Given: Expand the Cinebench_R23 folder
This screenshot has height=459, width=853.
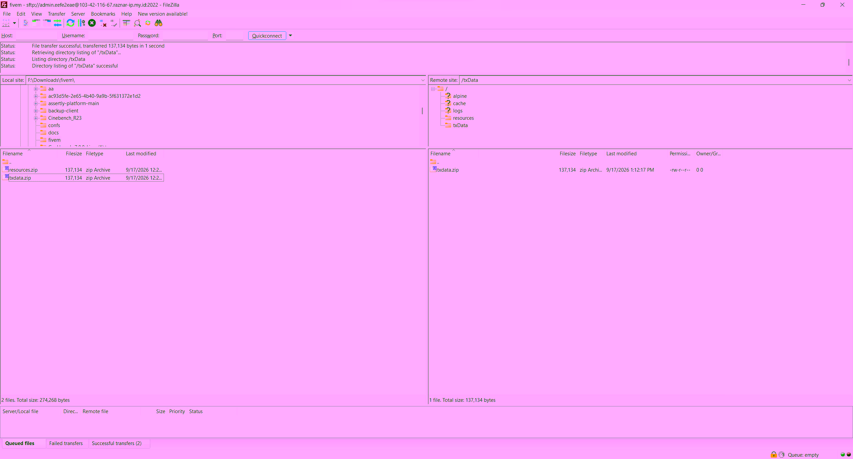Looking at the screenshot, I should pos(36,118).
